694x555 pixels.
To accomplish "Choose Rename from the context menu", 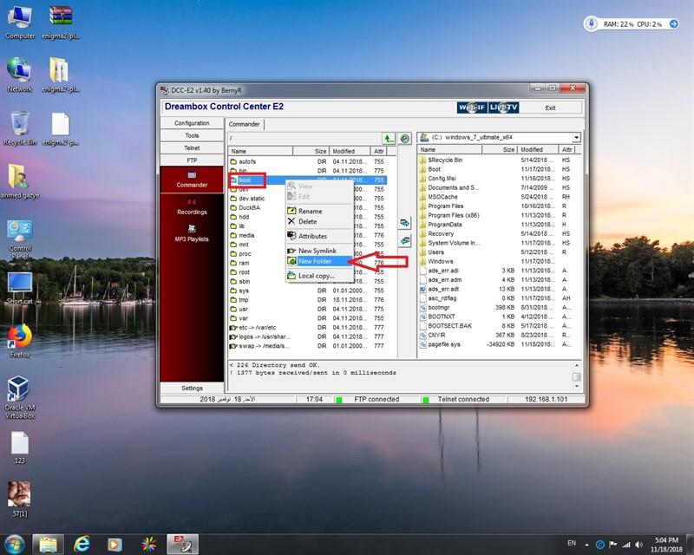I will (319, 211).
